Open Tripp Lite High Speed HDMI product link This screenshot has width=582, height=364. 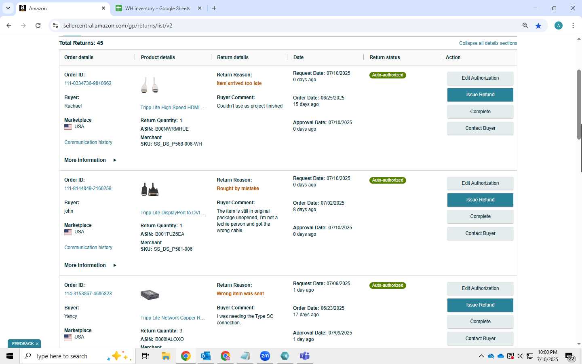tap(173, 108)
